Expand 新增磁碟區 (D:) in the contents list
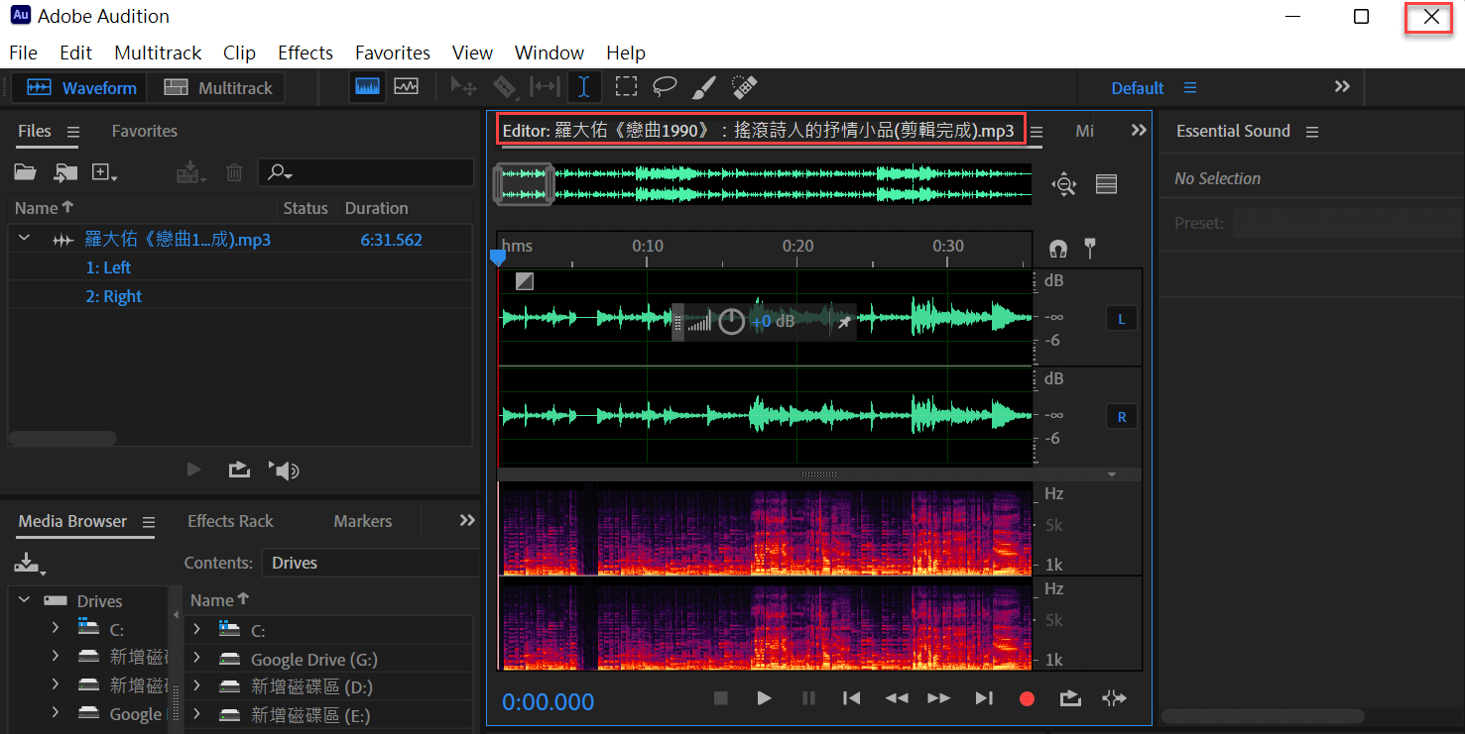1465x734 pixels. [197, 686]
